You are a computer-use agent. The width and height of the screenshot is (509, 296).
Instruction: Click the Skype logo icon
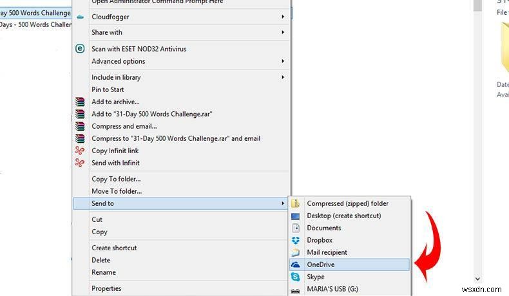(295, 277)
